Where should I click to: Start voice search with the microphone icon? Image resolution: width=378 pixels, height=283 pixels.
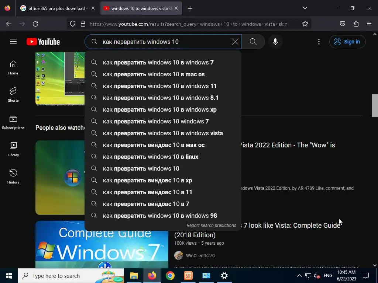point(275,42)
